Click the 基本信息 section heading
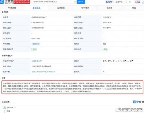144x113 pixels. click(5, 12)
